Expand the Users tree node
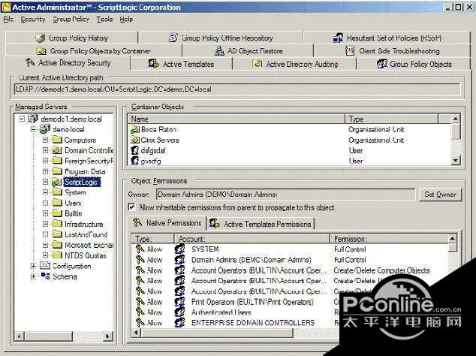The width and height of the screenshot is (476, 356). 45,203
